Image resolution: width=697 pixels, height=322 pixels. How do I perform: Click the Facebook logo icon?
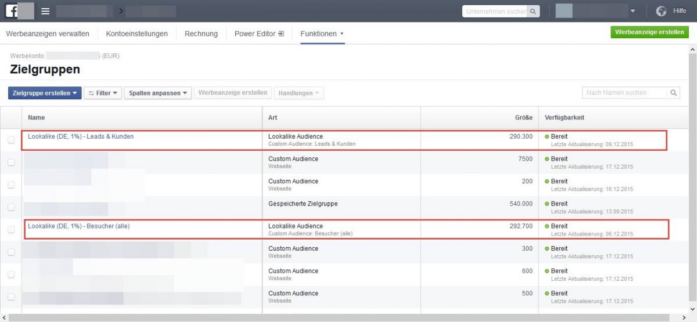[x=12, y=11]
